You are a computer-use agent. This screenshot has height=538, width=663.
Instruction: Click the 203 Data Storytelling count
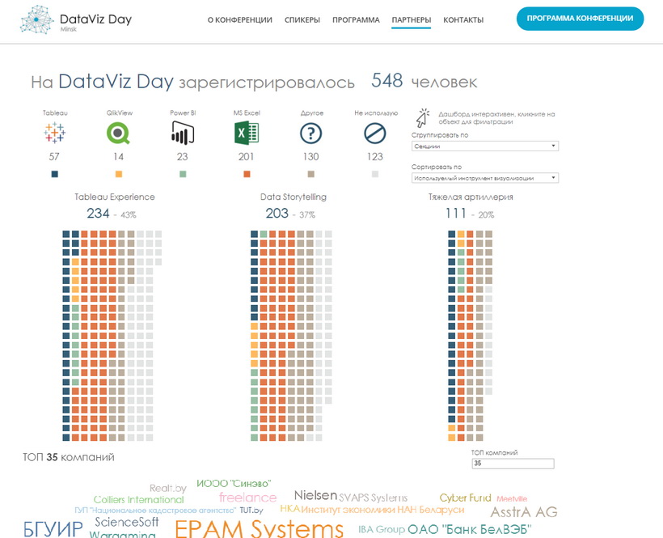(x=277, y=213)
